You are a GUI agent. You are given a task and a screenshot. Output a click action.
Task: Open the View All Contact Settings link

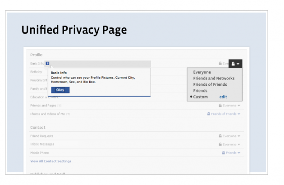click(x=50, y=161)
